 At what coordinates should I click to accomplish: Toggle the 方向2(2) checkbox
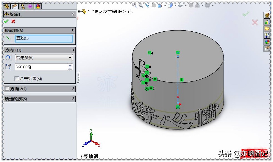(x=7, y=89)
